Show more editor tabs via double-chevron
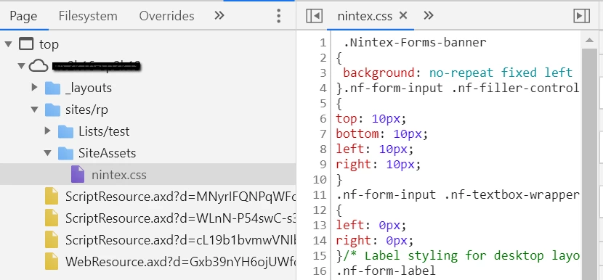The height and width of the screenshot is (280, 603). pos(428,15)
